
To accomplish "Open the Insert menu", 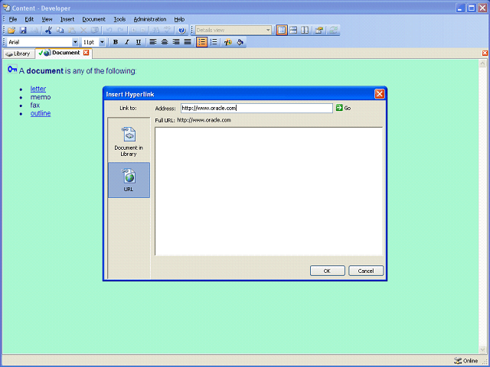I will [67, 19].
